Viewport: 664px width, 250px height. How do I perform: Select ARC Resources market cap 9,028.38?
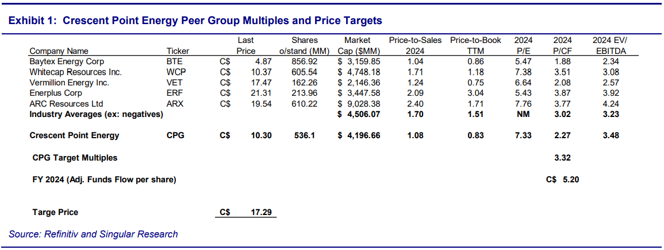[361, 104]
